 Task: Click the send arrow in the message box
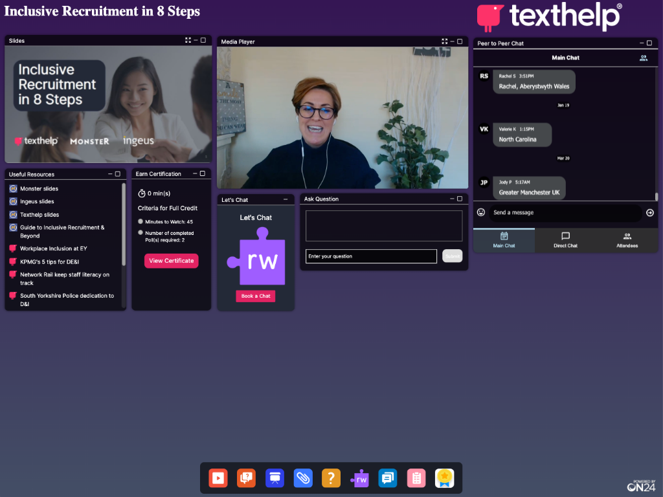[x=649, y=212]
